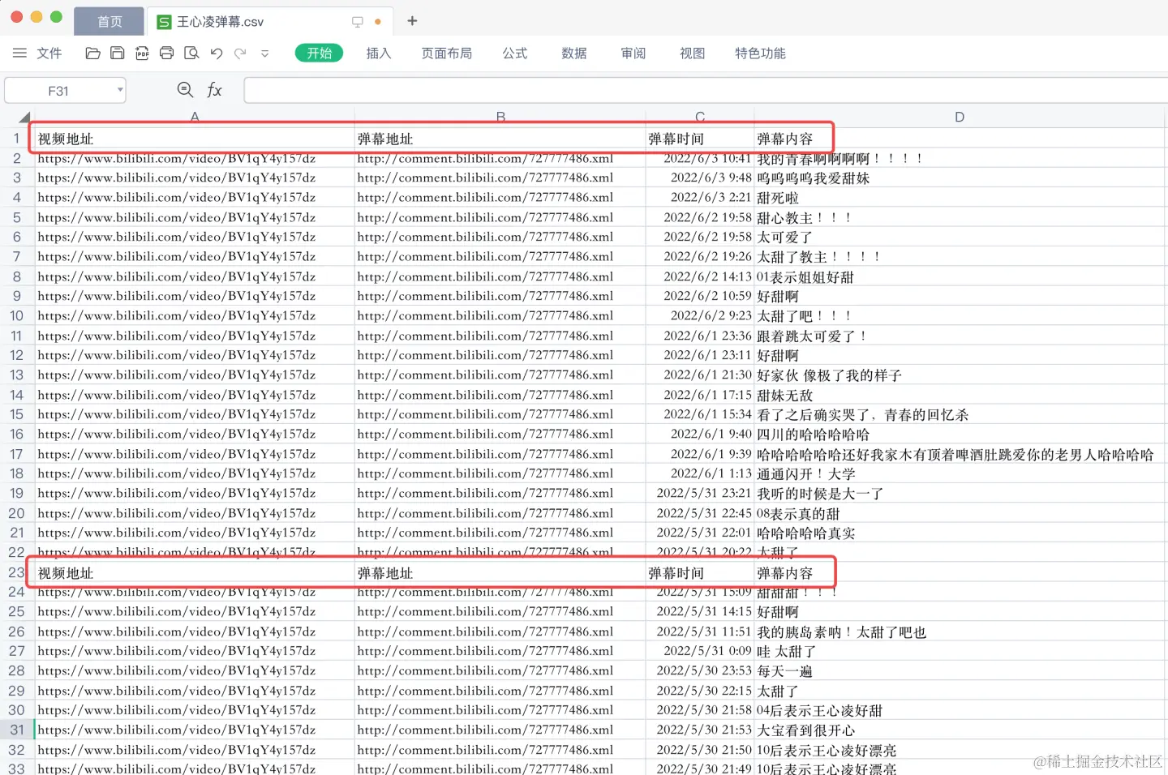Select row 23 header

16,572
